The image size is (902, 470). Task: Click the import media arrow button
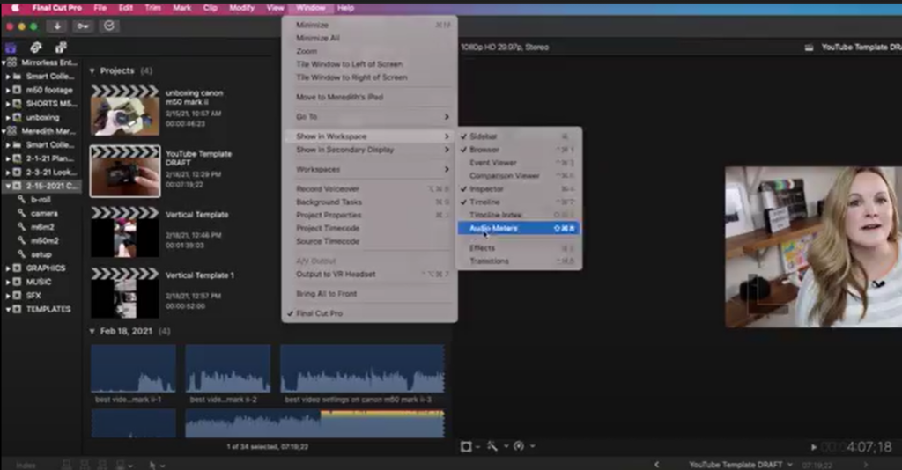pyautogui.click(x=57, y=26)
